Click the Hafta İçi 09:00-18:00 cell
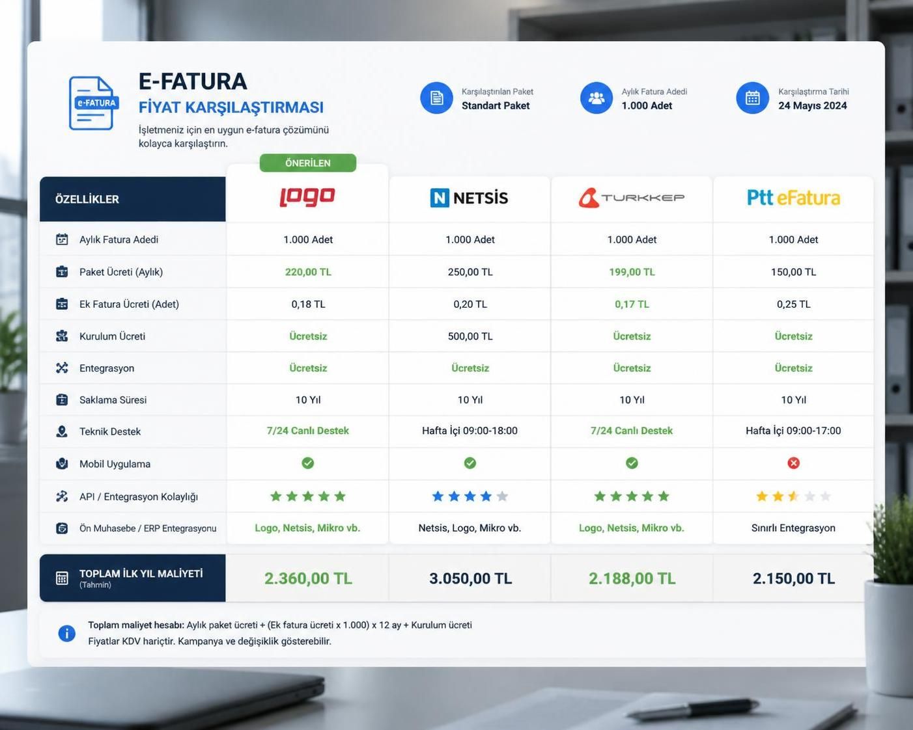Screen dimensions: 913x730 point(470,431)
